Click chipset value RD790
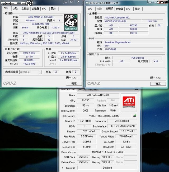This screenshot has width=169, height=172. coord(134,25)
